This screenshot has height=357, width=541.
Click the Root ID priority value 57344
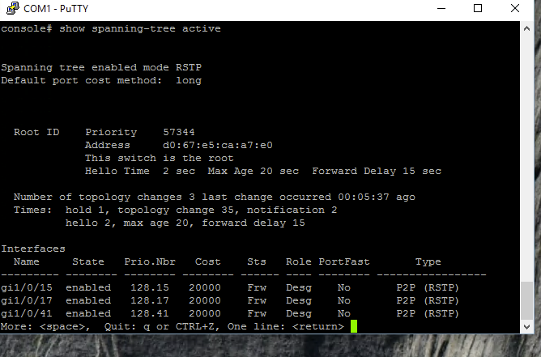tap(179, 132)
